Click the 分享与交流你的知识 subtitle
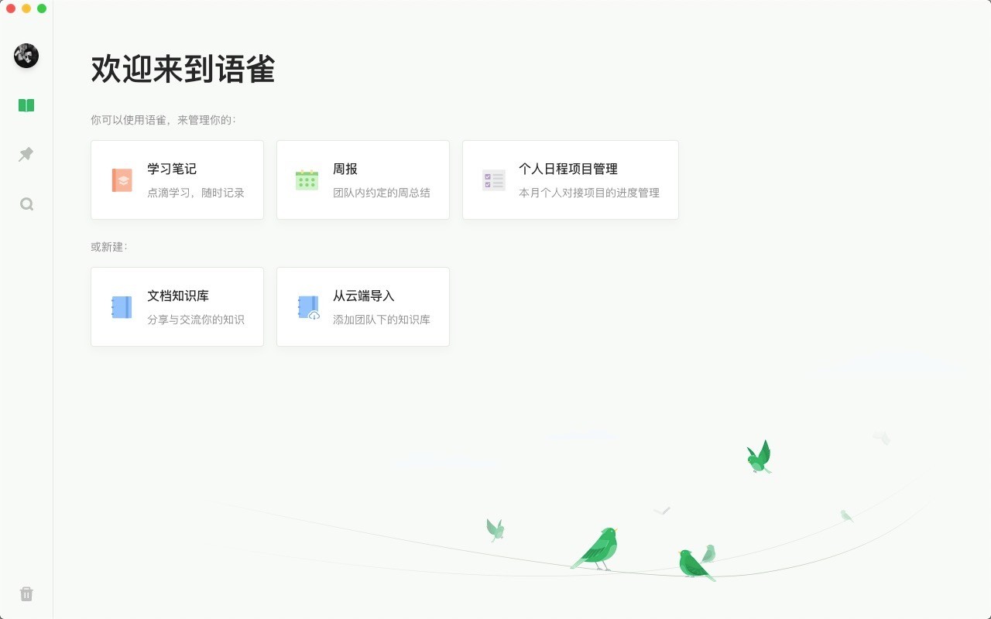The height and width of the screenshot is (619, 991). pyautogui.click(x=195, y=320)
